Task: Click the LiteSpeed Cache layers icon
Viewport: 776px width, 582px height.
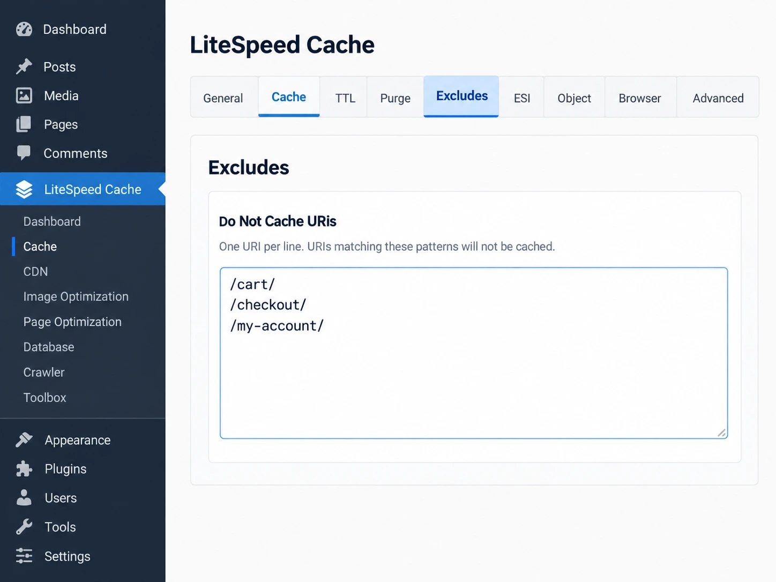Action: tap(24, 189)
